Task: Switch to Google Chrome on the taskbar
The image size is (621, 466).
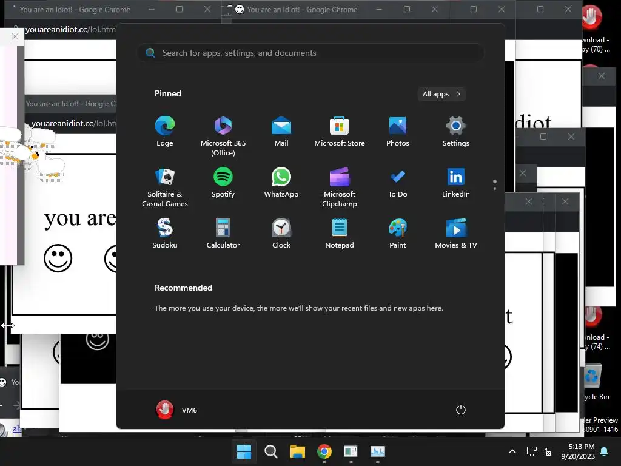Action: 324,451
